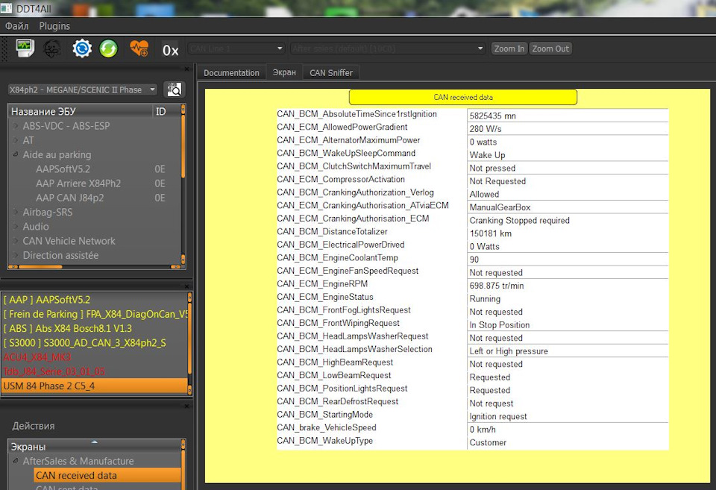
Task: Click the 150181 km distance value
Action: 568,233
